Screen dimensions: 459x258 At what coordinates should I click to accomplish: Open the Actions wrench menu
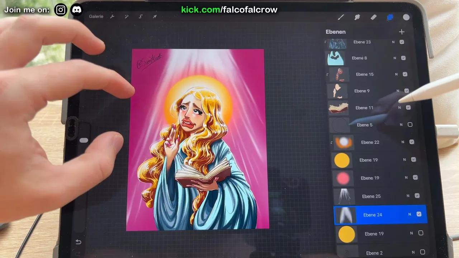[x=112, y=16]
